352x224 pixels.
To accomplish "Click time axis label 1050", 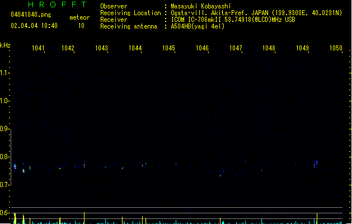I will (336, 48).
